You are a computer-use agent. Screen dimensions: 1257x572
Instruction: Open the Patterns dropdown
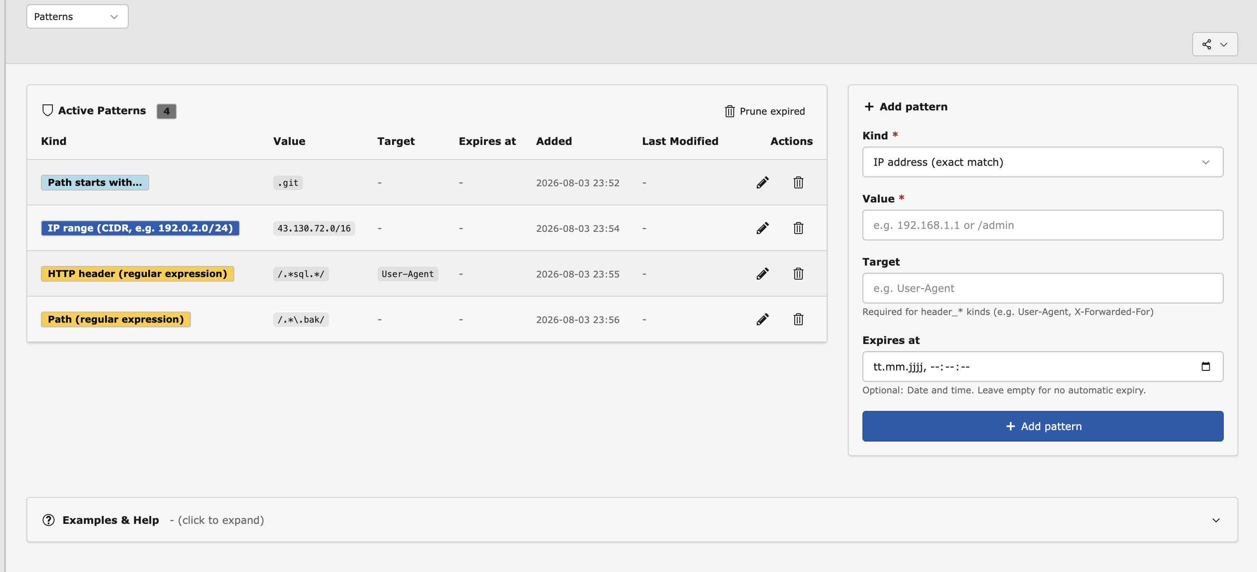click(x=78, y=17)
